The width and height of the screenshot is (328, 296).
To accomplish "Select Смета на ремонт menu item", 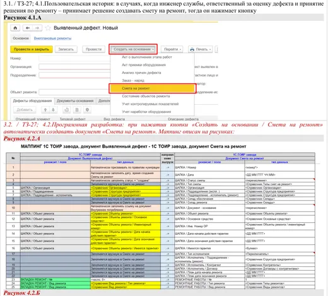I will click(153, 88).
